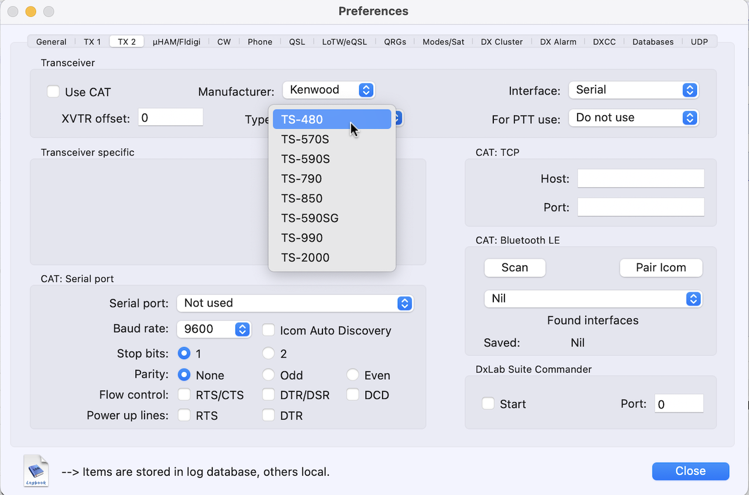
Task: Select Odd parity radio button
Action: (269, 374)
